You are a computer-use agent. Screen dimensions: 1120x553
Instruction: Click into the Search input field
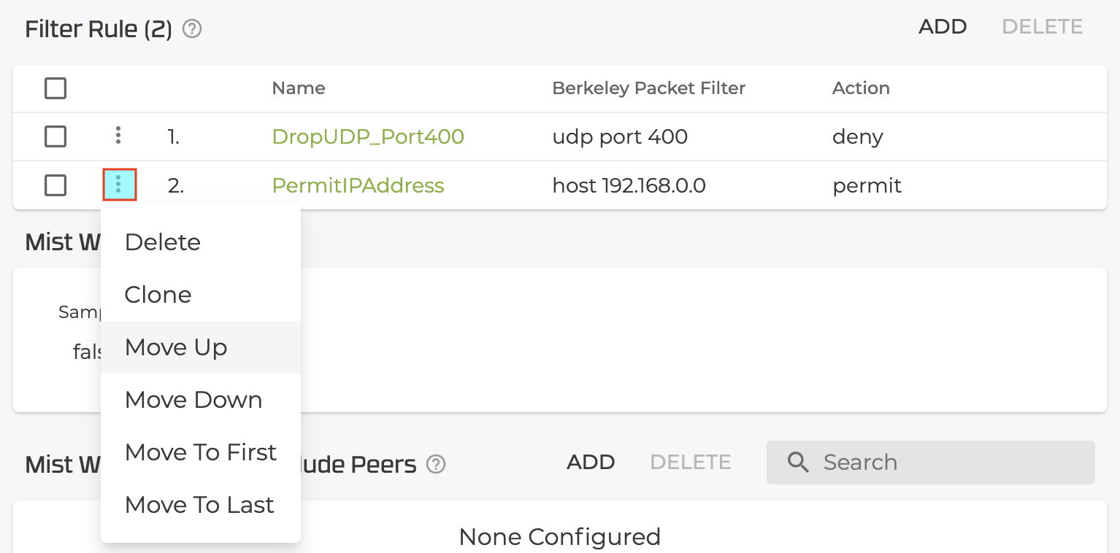(x=949, y=463)
